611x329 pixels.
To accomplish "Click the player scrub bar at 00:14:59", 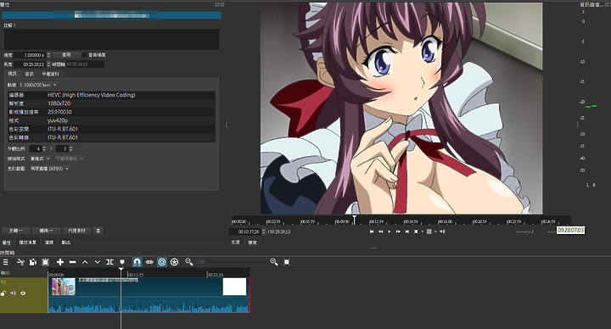I will pos(411,221).
